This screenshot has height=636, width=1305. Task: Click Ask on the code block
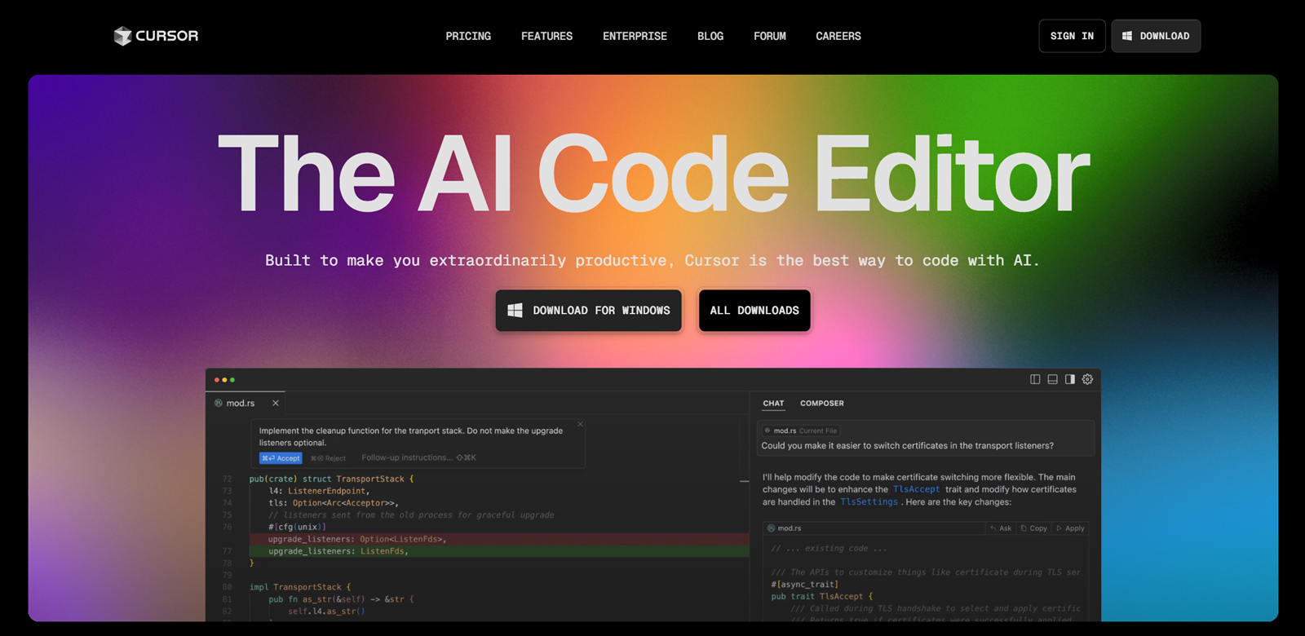tap(1001, 528)
